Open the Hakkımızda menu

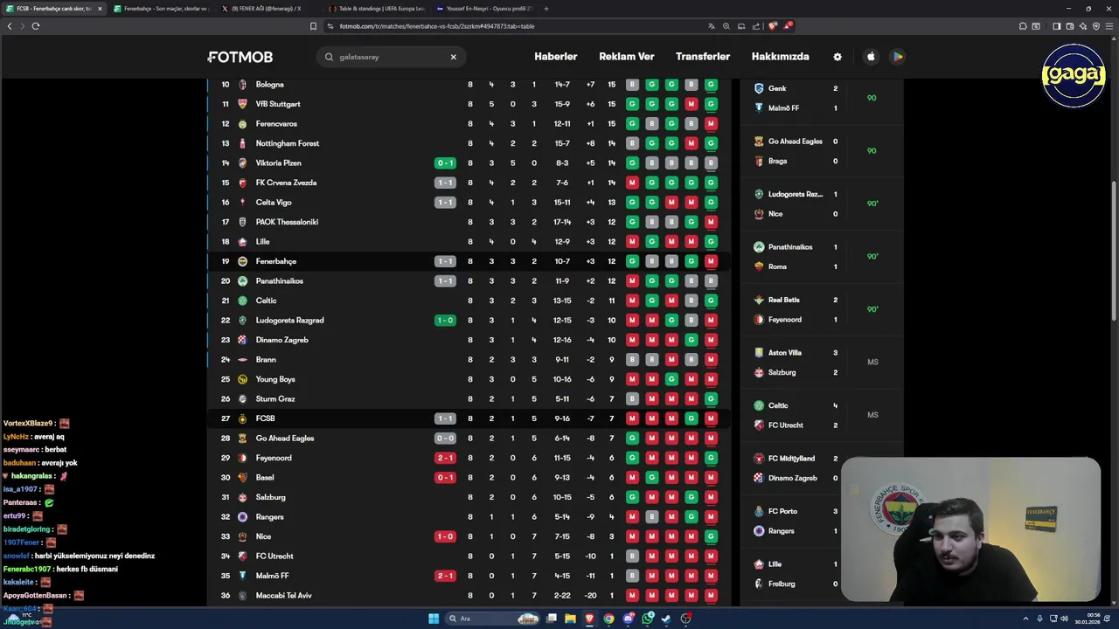pyautogui.click(x=780, y=57)
